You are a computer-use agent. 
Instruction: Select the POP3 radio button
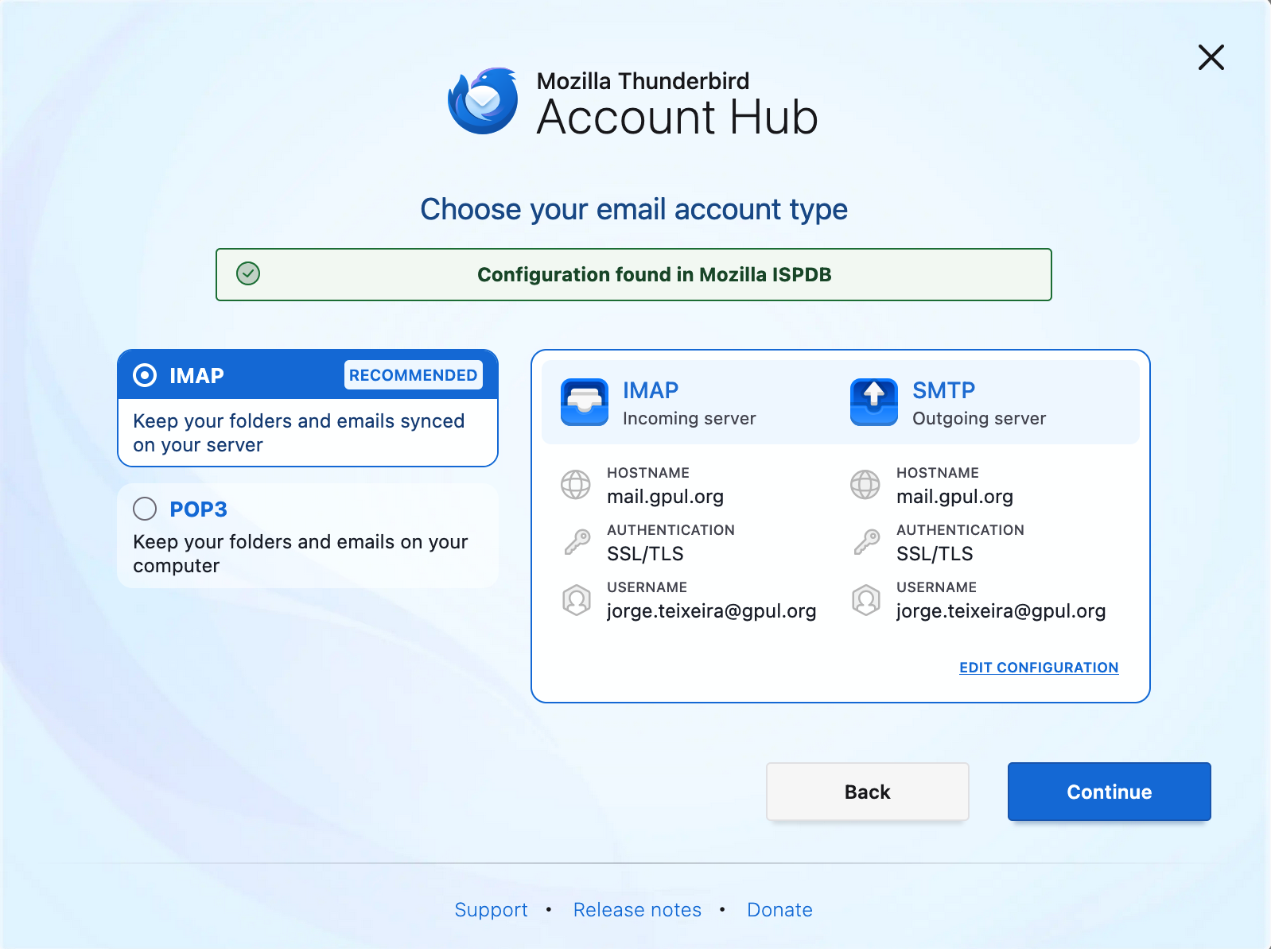pos(145,508)
